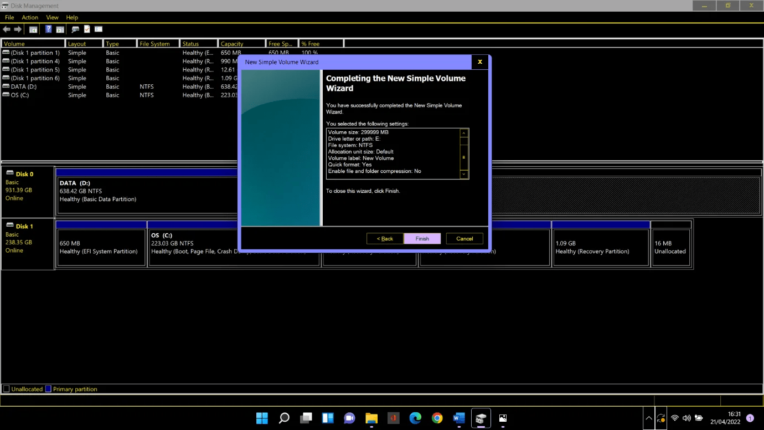Open the Action menu
The image size is (764, 430).
(x=30, y=17)
